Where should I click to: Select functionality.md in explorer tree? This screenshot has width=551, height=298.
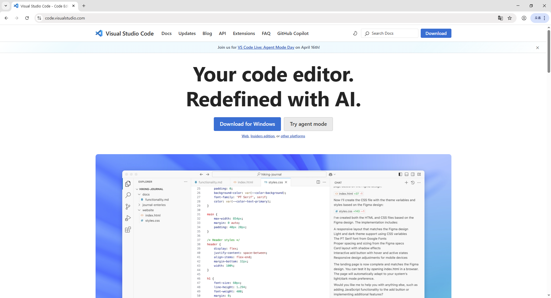tap(157, 200)
